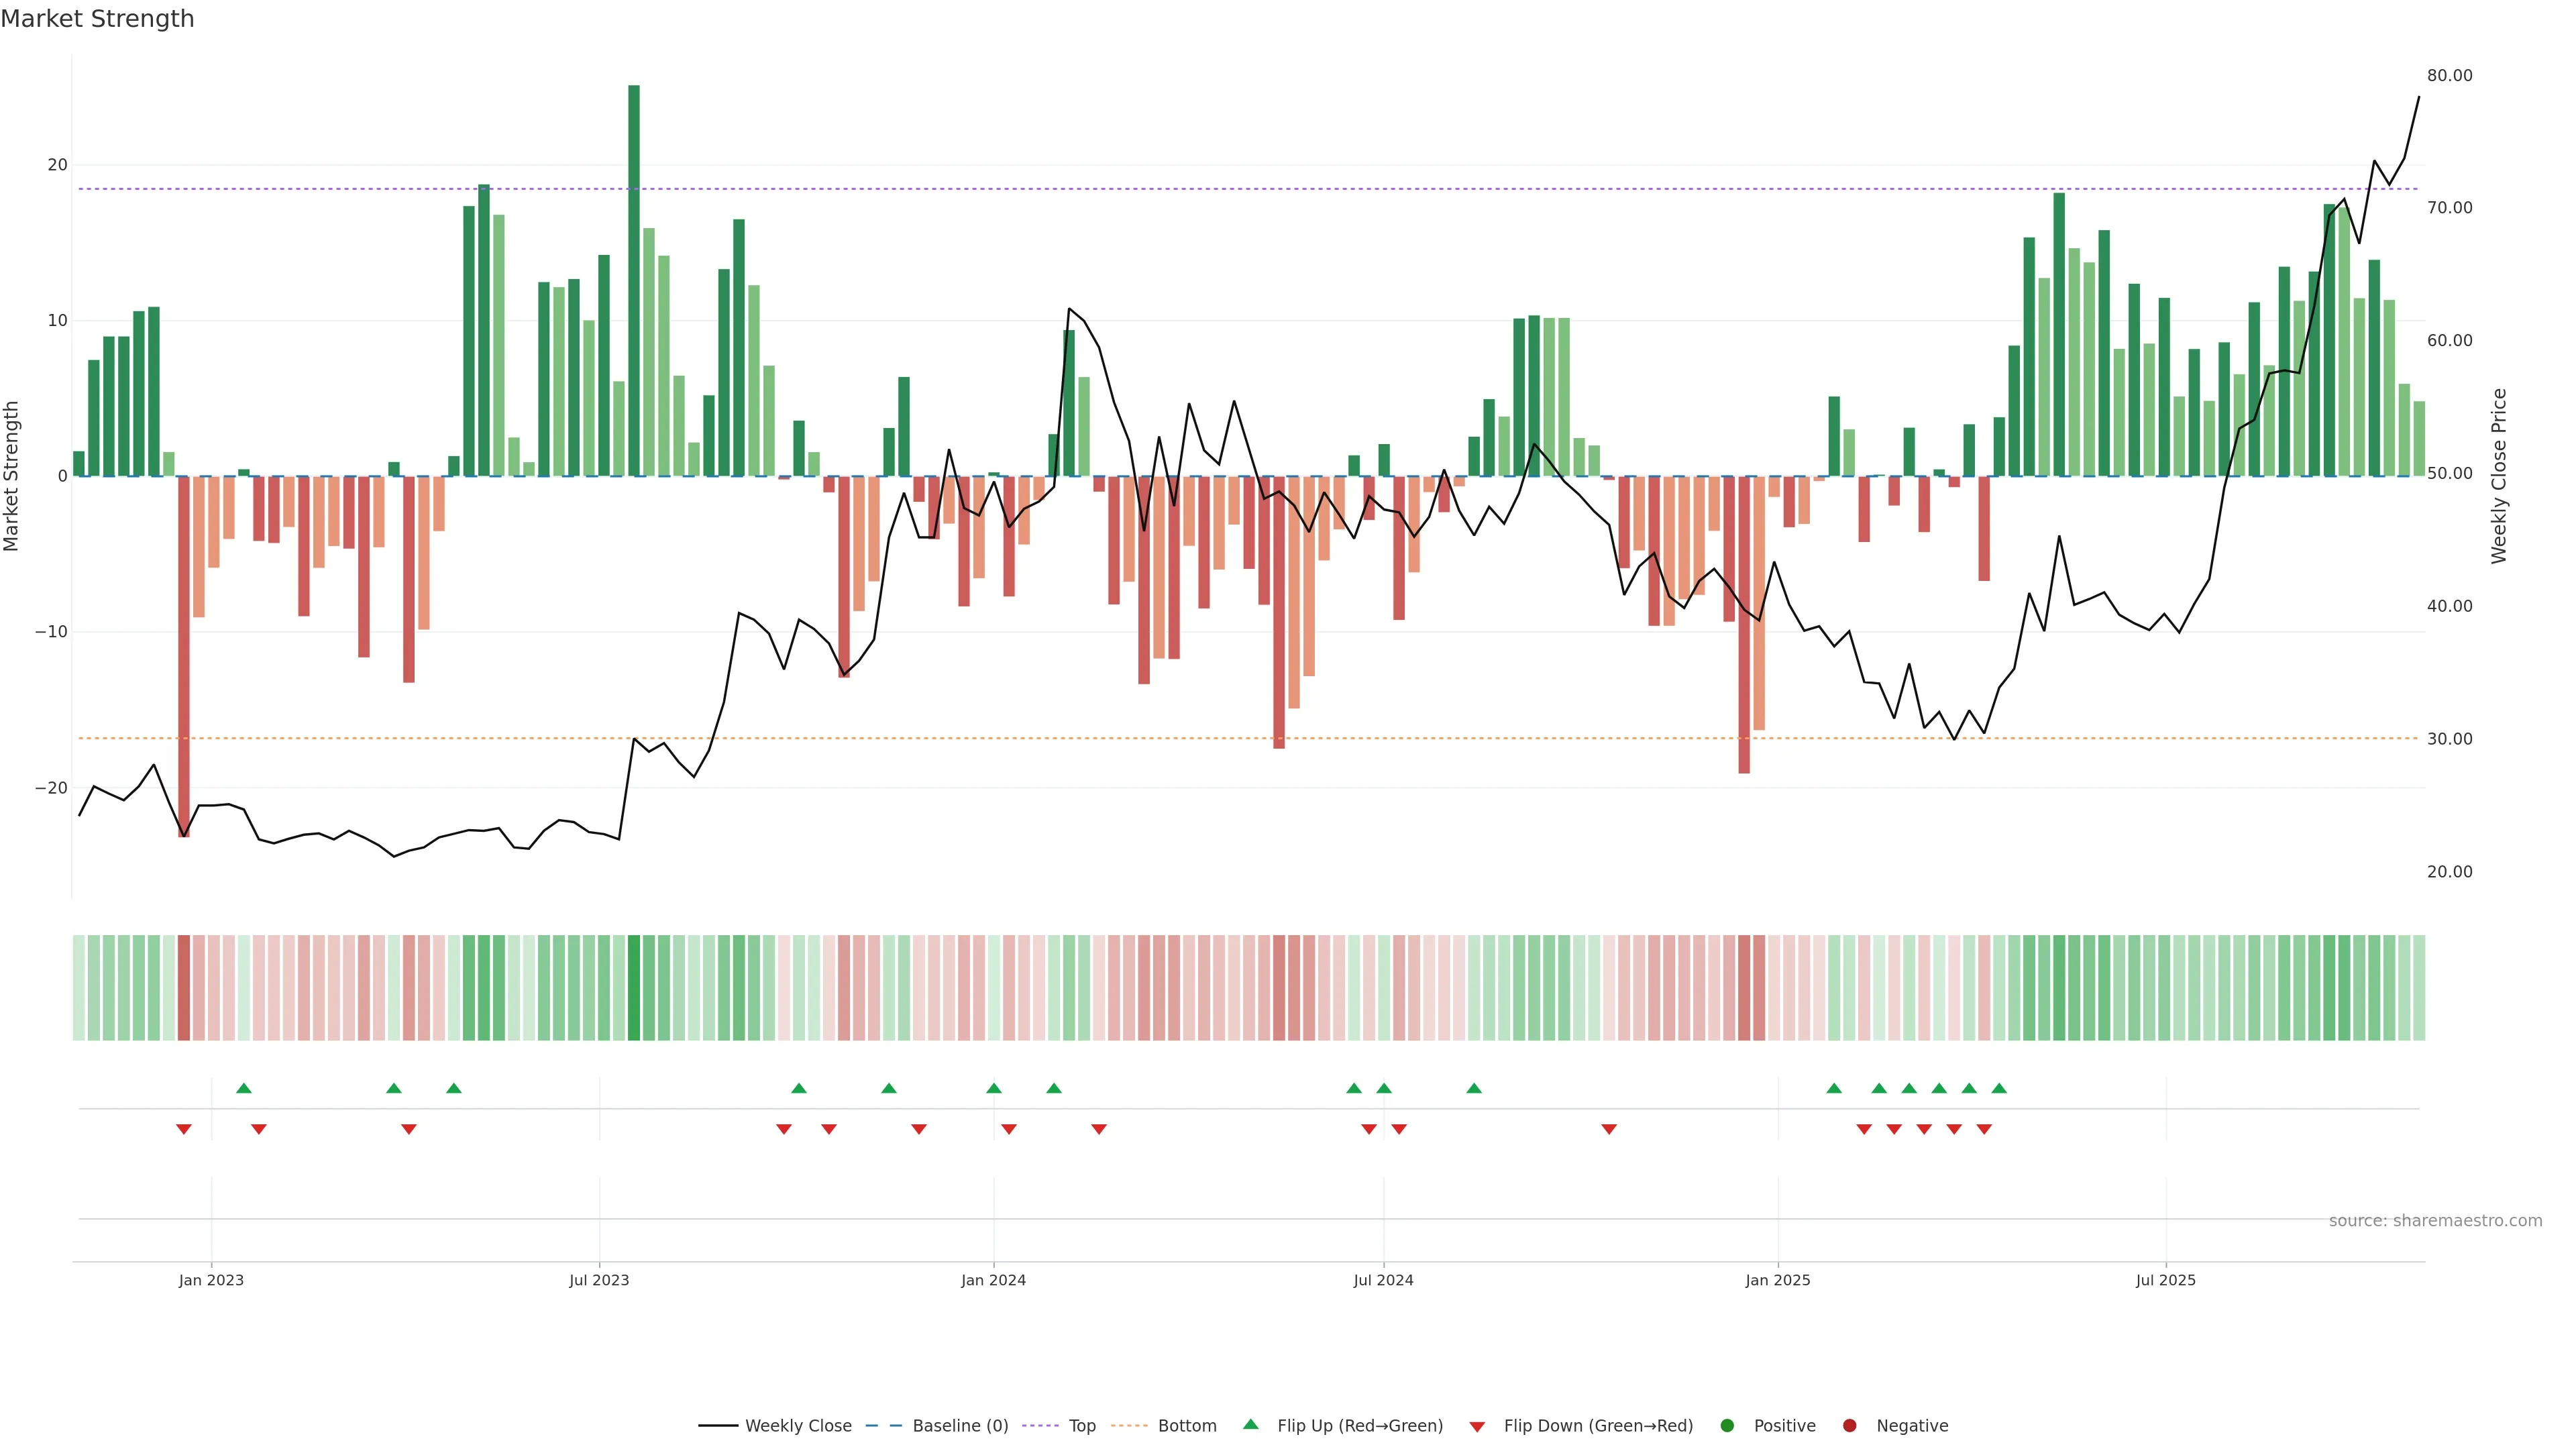Click the red Negative legend dot

tap(1849, 1426)
